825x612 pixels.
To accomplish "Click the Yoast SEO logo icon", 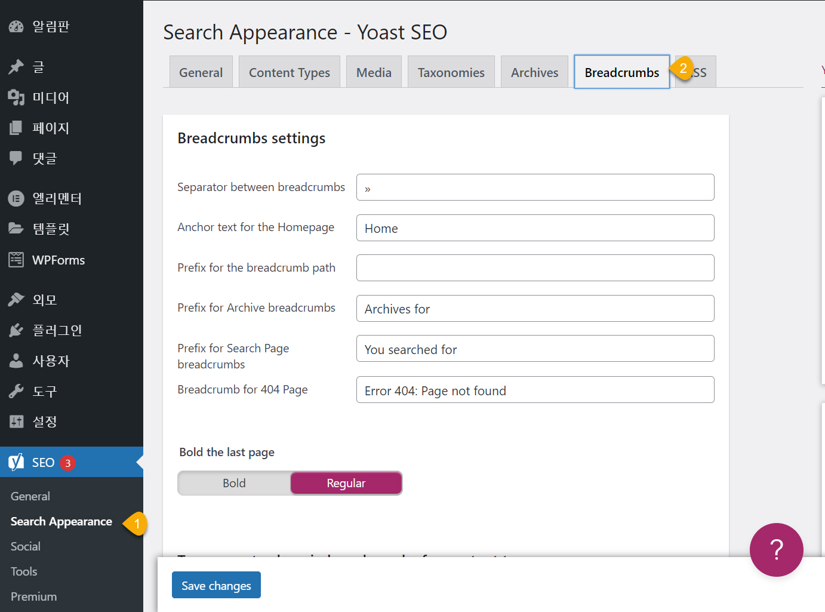I will point(16,462).
